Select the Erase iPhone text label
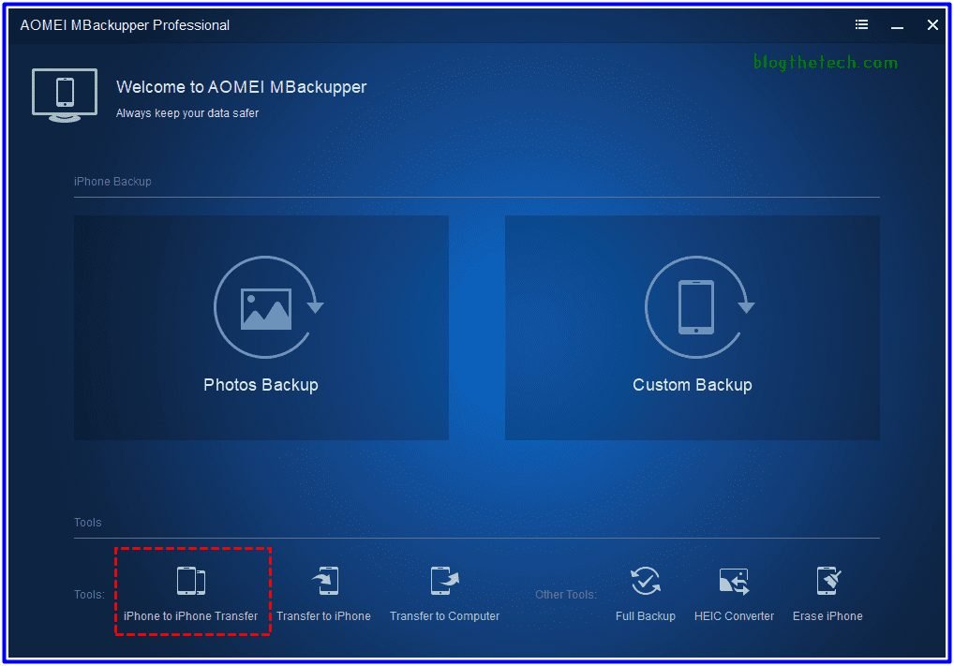Viewport: 954px width, 666px height. point(827,616)
